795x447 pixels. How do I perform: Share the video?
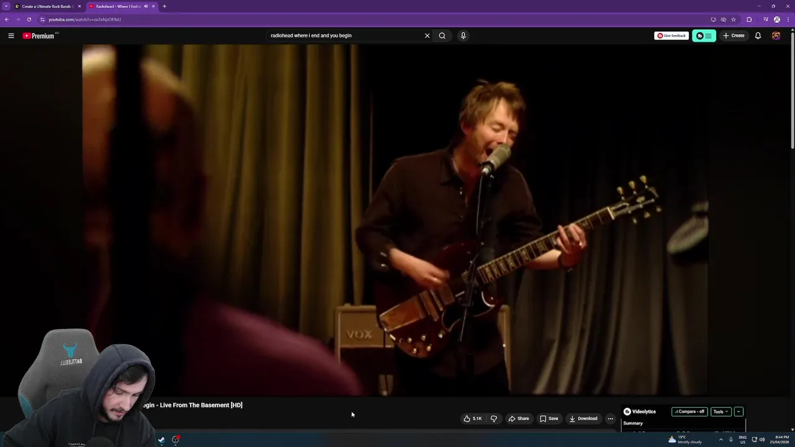pos(519,418)
